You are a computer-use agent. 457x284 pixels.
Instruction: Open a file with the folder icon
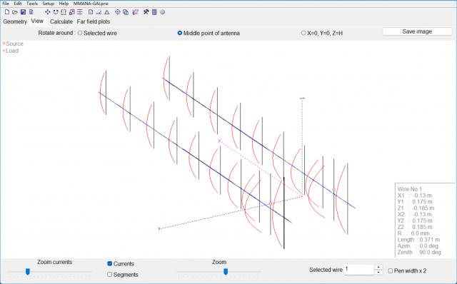[15, 12]
